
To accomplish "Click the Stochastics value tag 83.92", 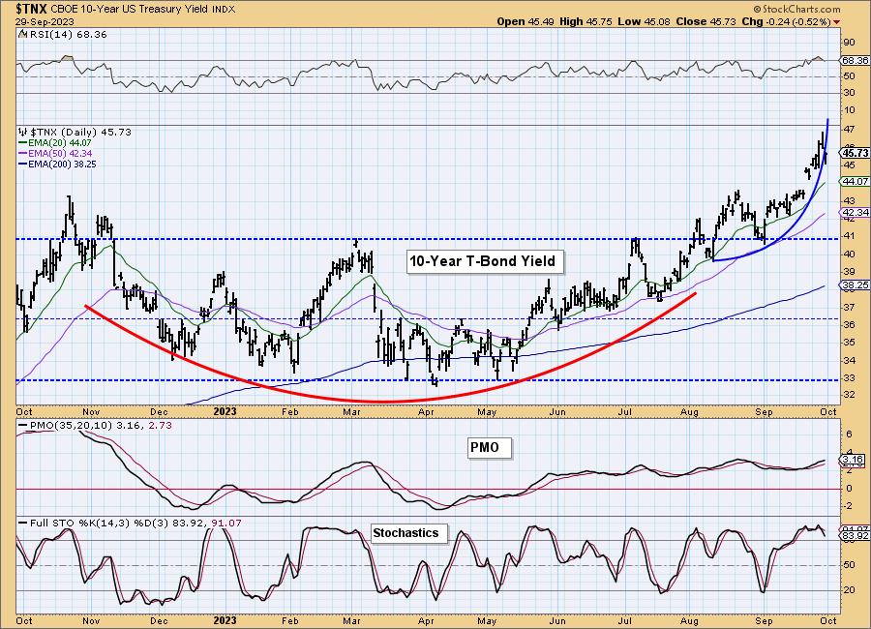I will tap(855, 536).
